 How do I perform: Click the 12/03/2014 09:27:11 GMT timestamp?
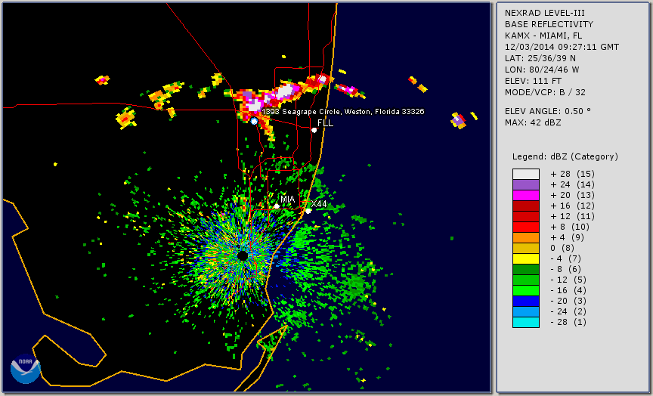tap(562, 47)
